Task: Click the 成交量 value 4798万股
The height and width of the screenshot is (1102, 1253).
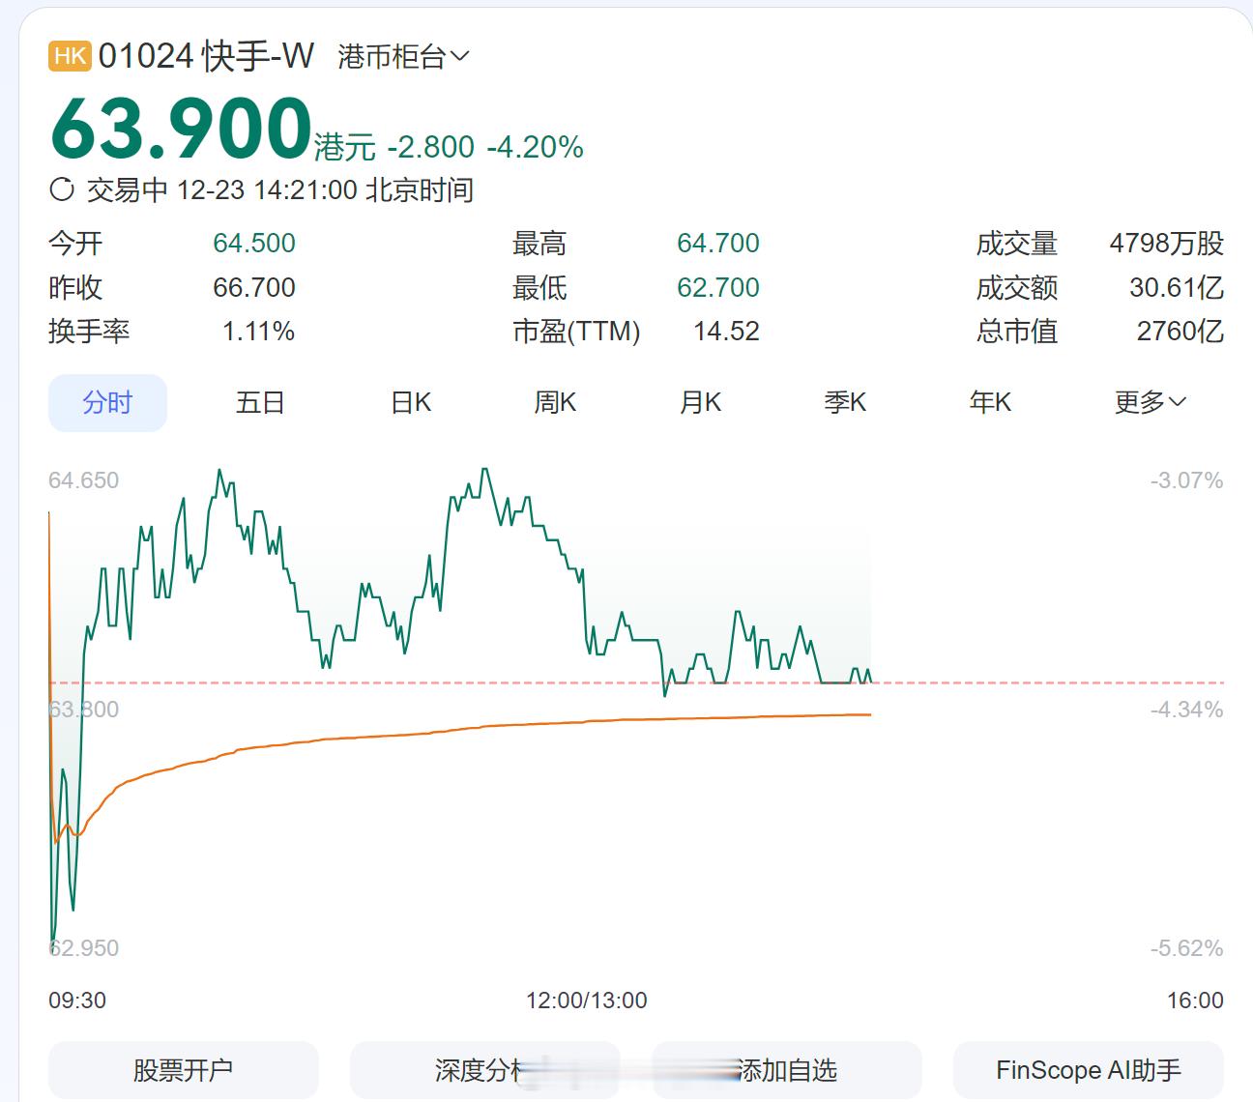Action: click(x=1167, y=243)
